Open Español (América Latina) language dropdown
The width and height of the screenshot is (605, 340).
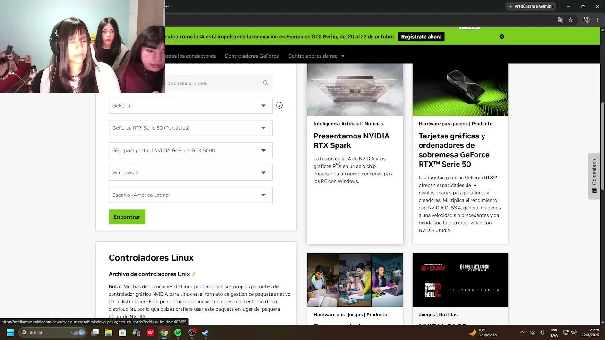point(190,195)
